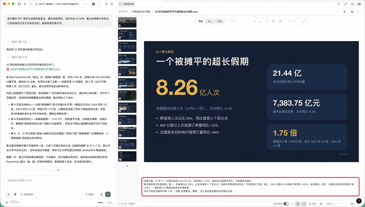Toggle the speaker notes panel button
This screenshot has width=365, height=207.
coord(304,204)
